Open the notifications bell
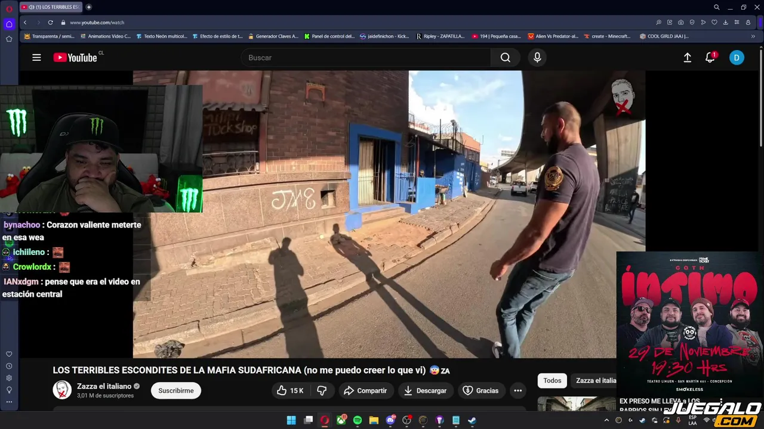 click(710, 58)
